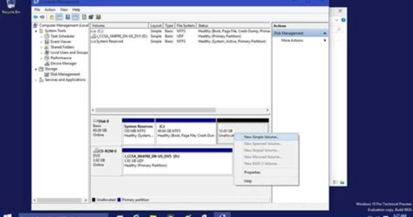Click the Disk Management tree icon
Viewport: 413px width, 217px height.
pos(47,74)
